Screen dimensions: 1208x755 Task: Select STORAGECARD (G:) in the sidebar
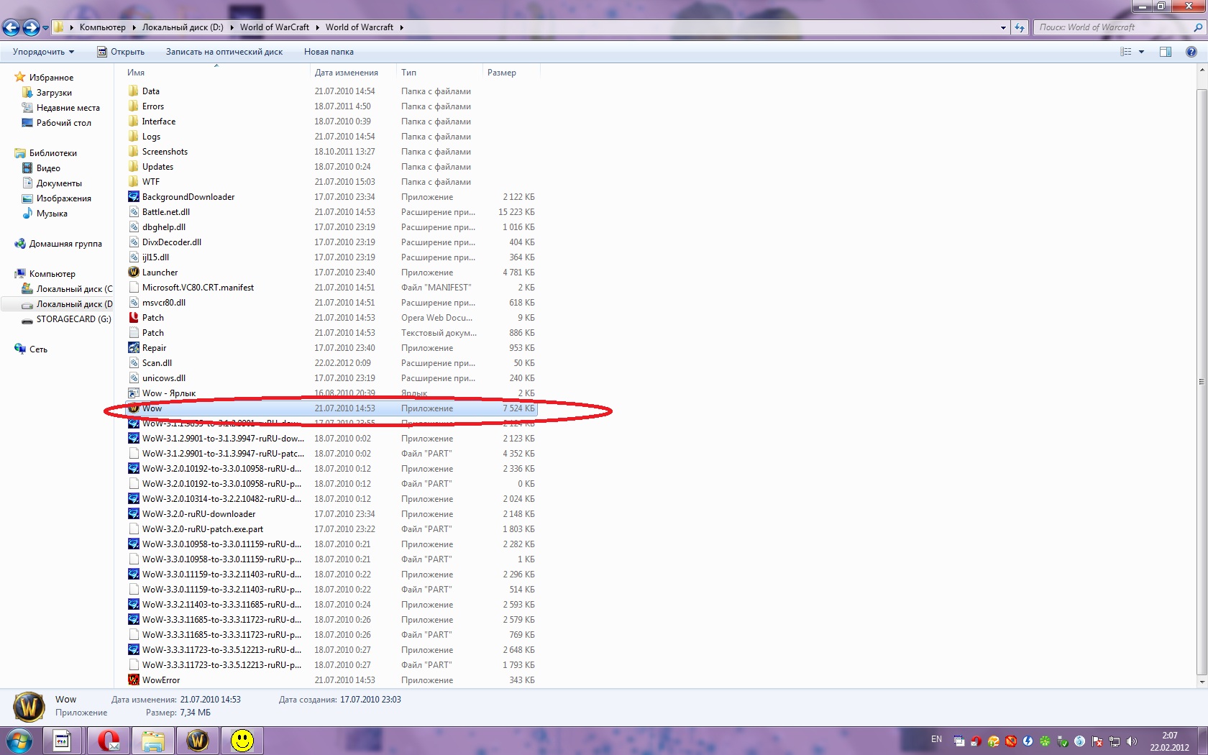tap(74, 319)
